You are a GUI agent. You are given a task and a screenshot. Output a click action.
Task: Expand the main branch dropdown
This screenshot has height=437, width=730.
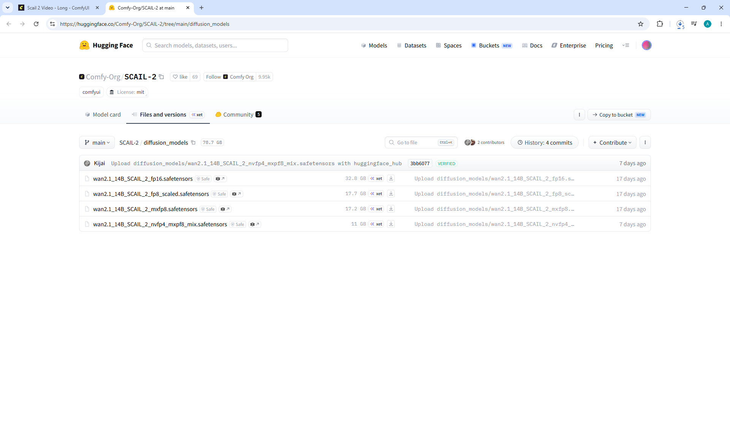(97, 142)
